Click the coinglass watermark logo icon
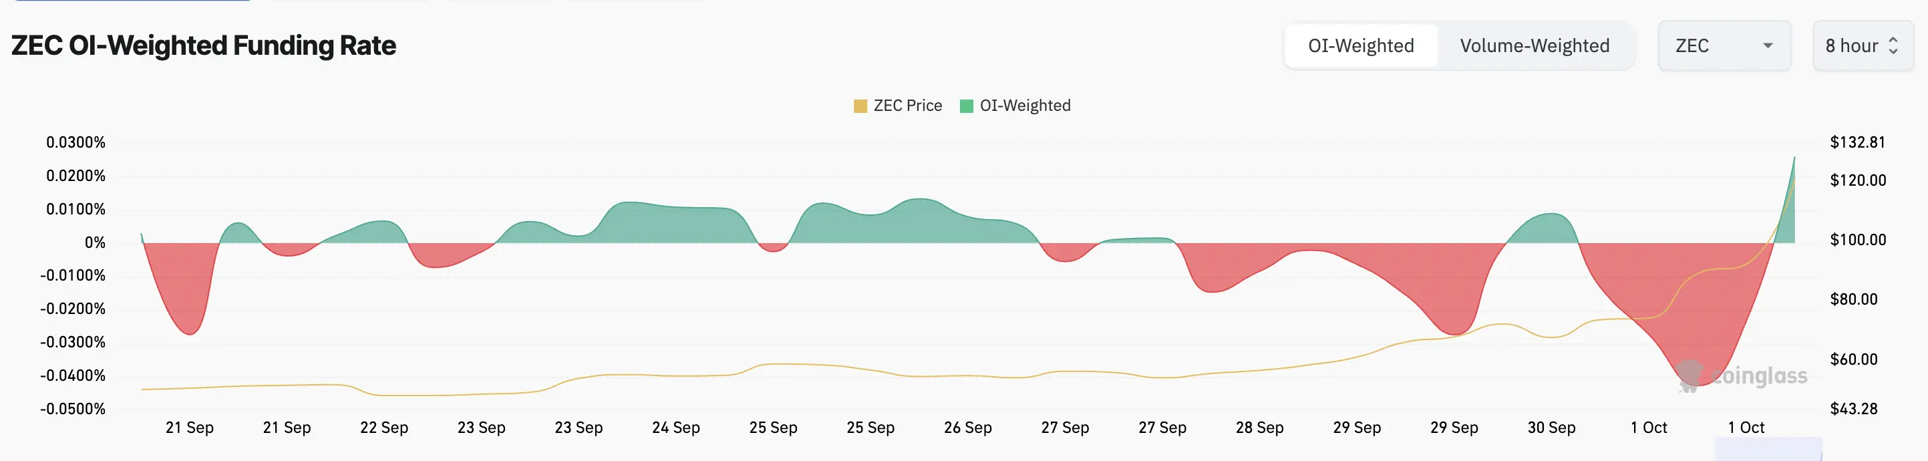 (1690, 375)
